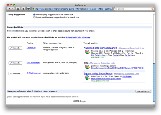
Task: Open the Barilla items link
Action: pos(127,55)
